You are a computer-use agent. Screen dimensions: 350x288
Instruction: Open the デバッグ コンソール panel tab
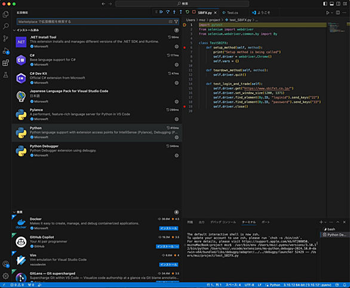click(x=223, y=222)
